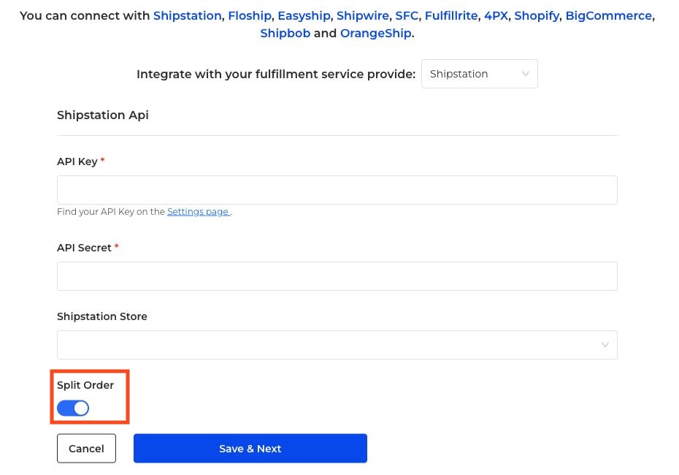
Task: Click the Shipstation Store label
Action: (x=102, y=317)
